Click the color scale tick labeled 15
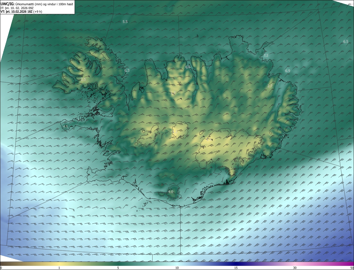Image resolution: width=354 pixels, height=270 pixels. (x=236, y=268)
